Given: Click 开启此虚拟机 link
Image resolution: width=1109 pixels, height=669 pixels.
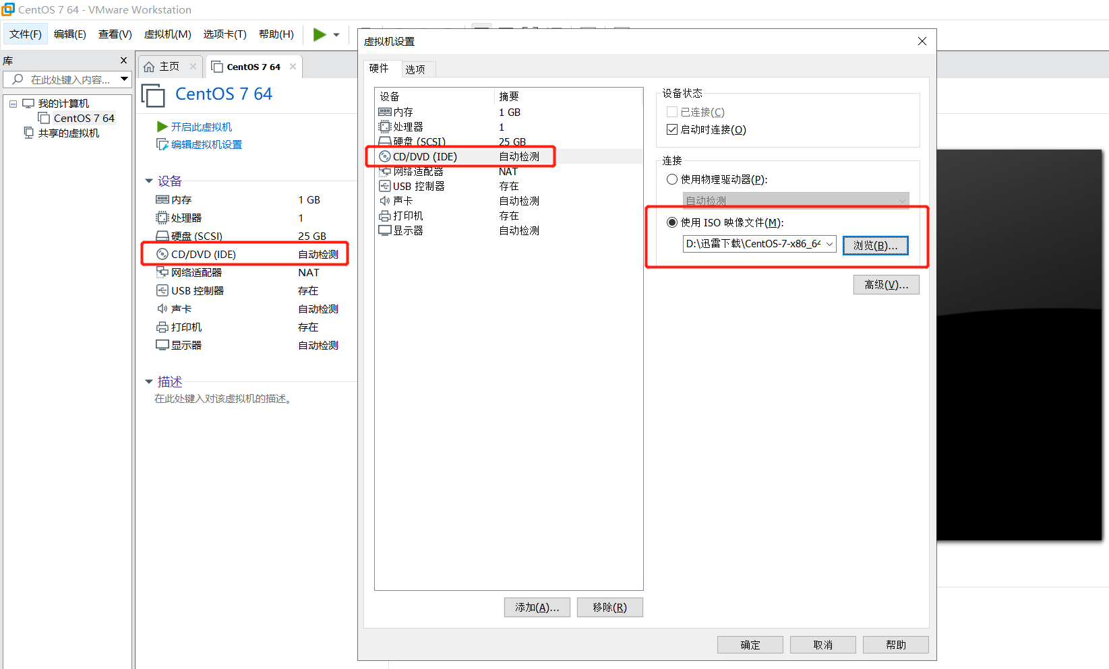Looking at the screenshot, I should (201, 127).
